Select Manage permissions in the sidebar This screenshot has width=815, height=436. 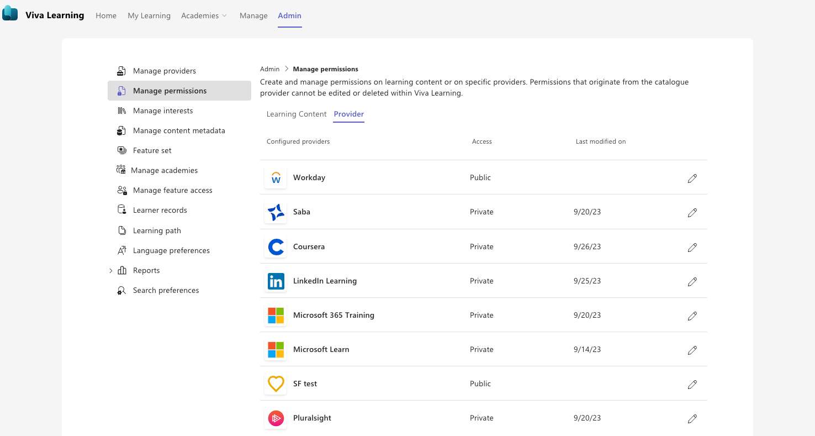[x=170, y=91]
